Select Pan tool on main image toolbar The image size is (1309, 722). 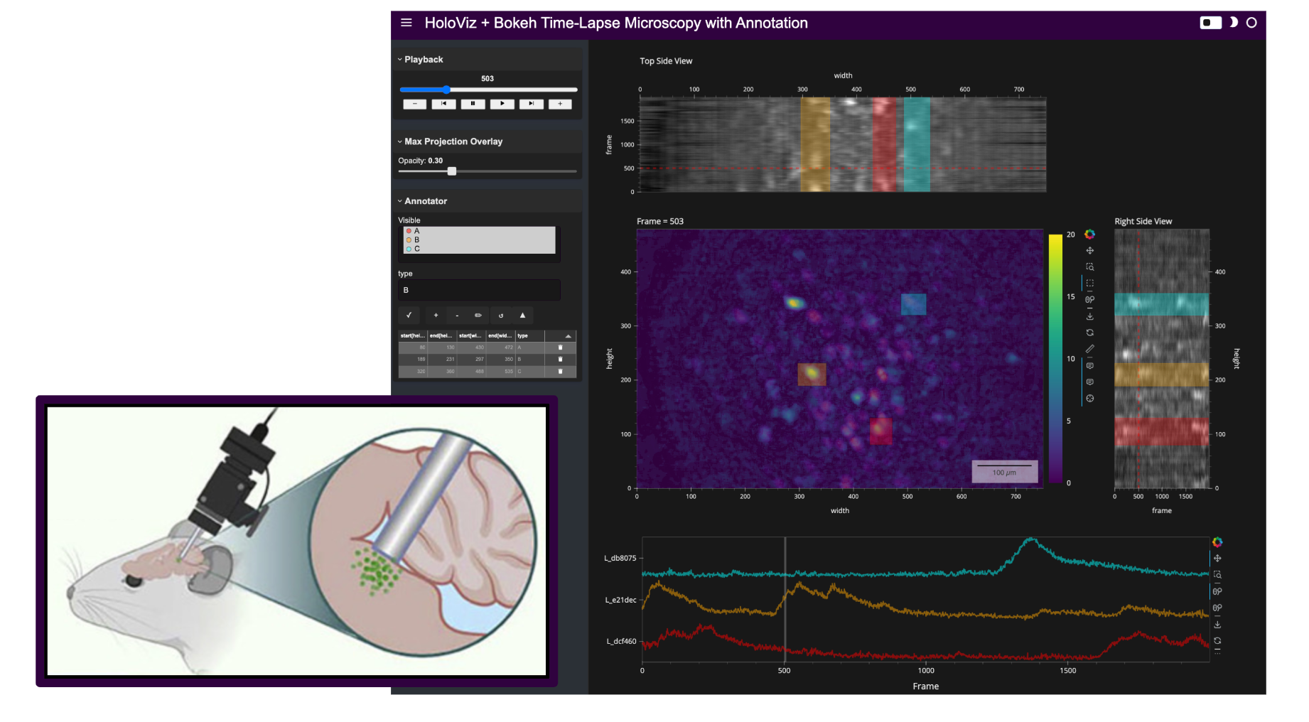(x=1089, y=250)
